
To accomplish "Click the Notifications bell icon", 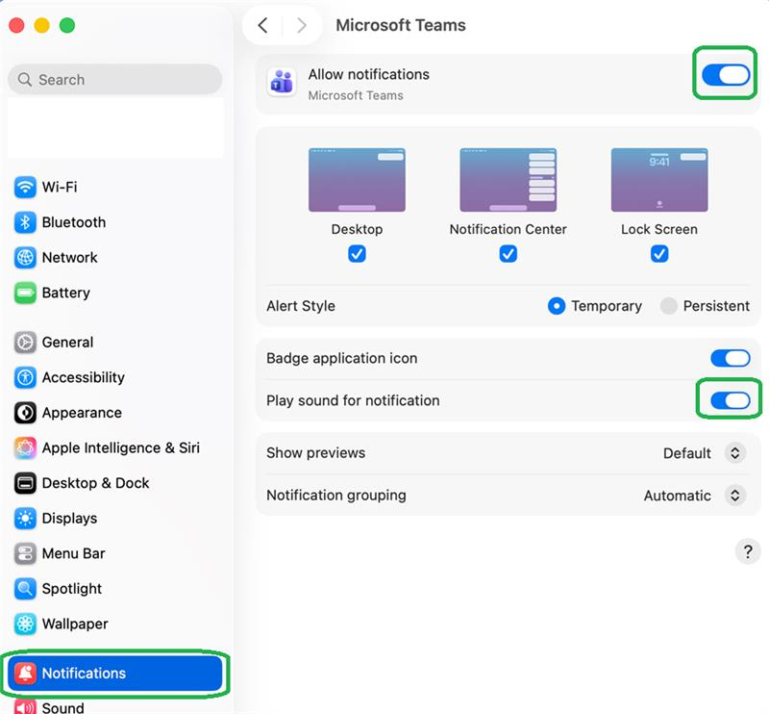I will point(25,674).
